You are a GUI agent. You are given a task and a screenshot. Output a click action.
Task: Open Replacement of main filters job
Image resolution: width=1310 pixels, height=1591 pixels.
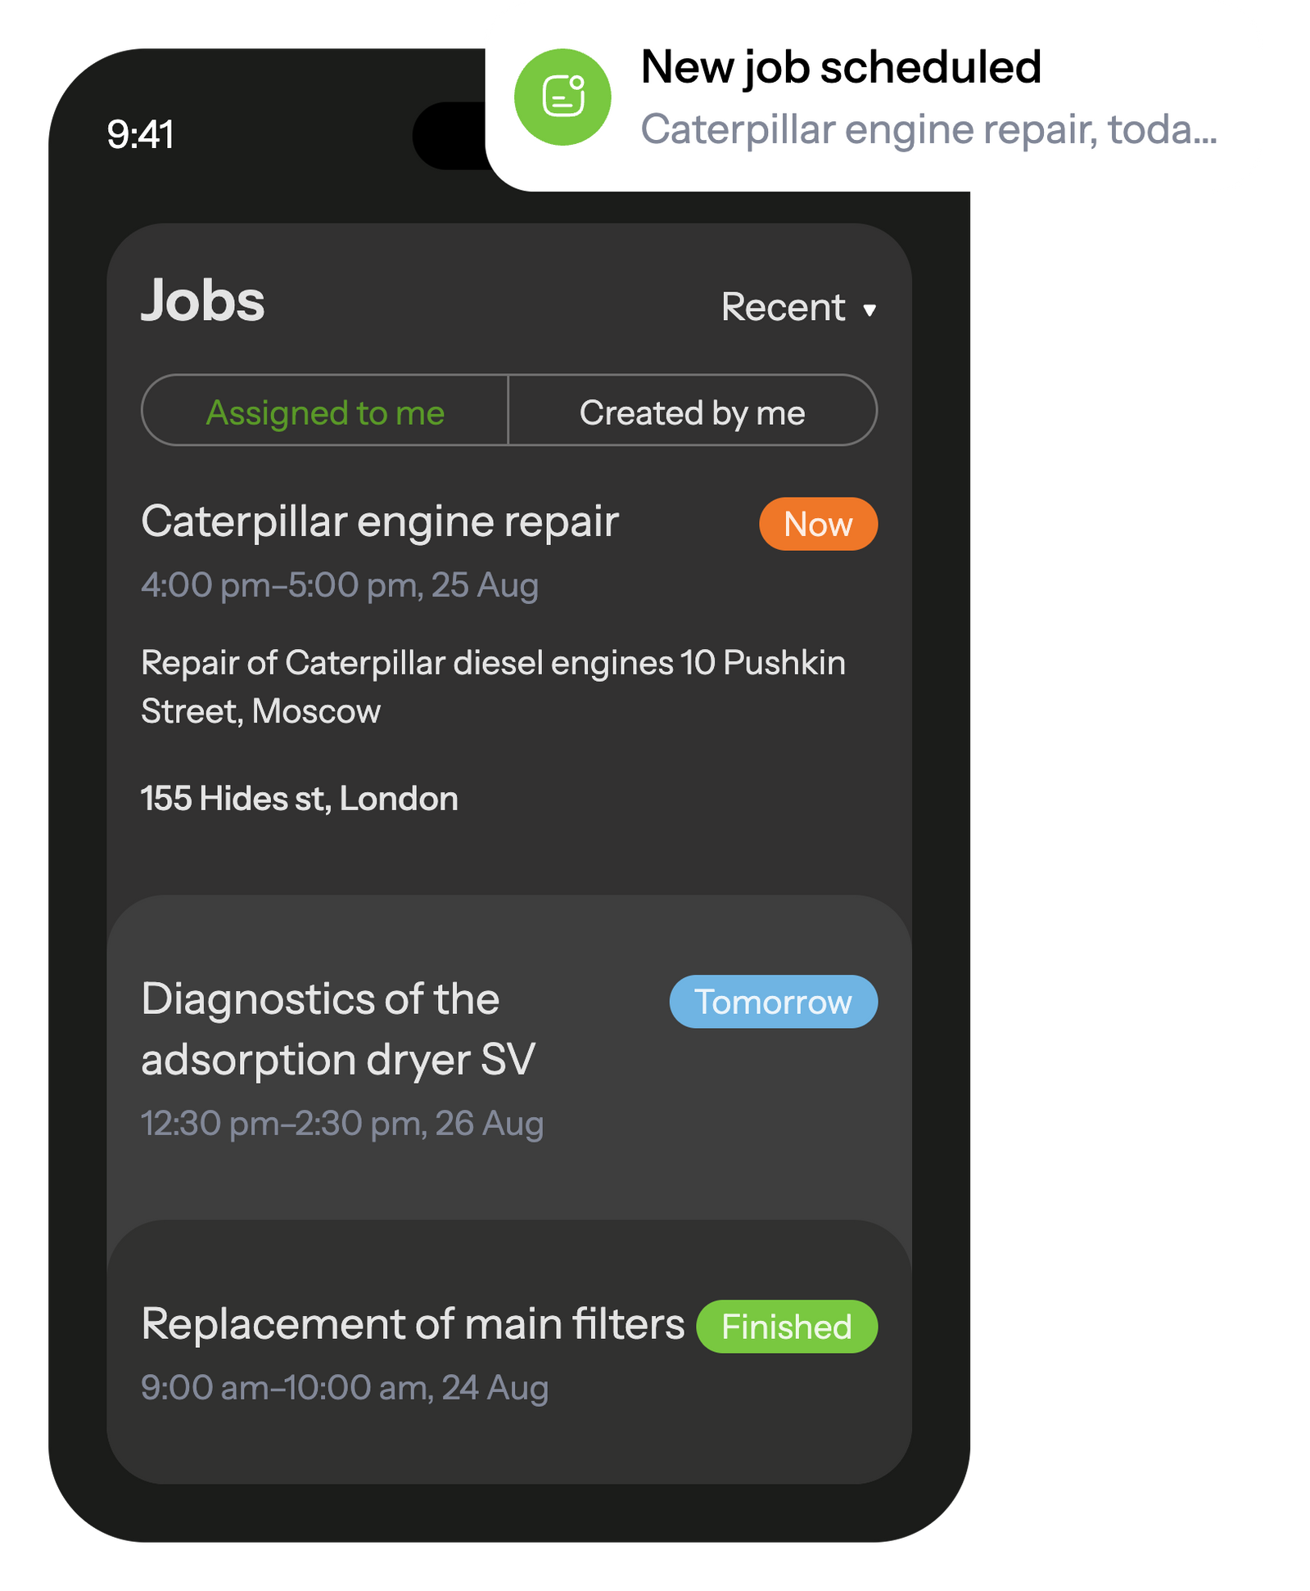point(413,1324)
